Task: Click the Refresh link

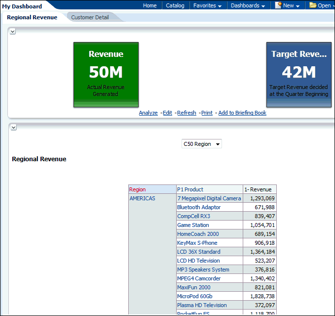Action: tap(186, 113)
